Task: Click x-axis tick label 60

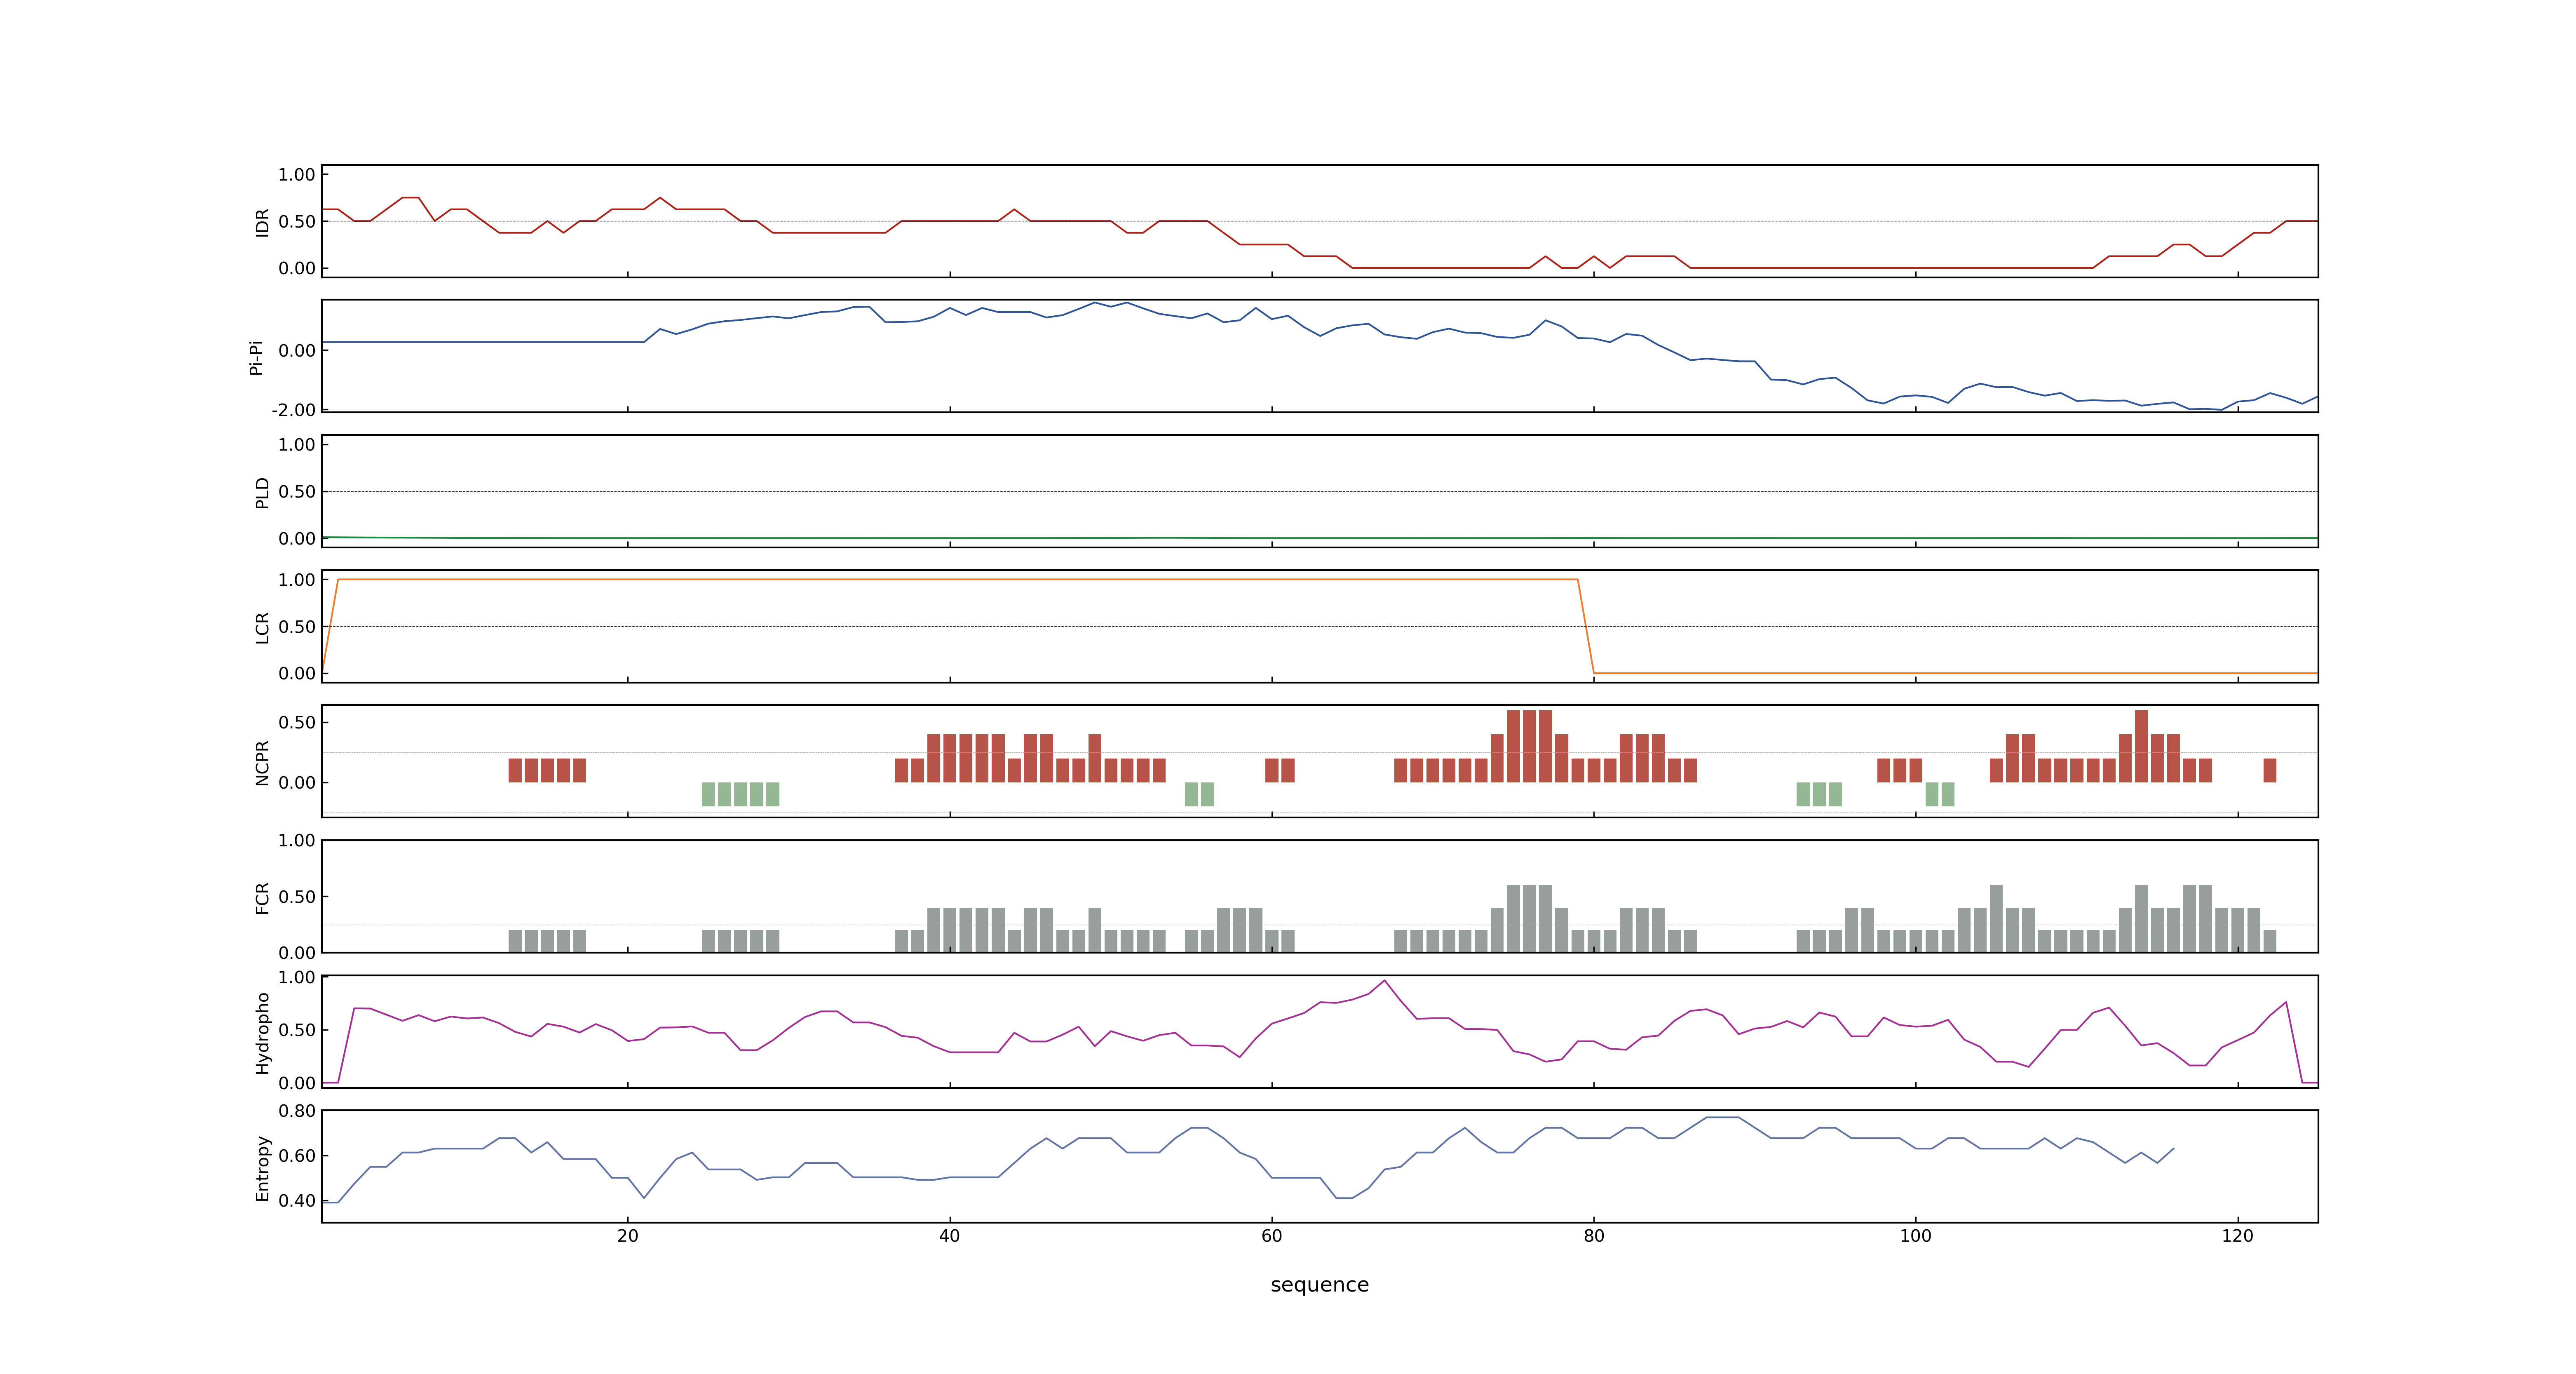Action: pos(1272,1235)
